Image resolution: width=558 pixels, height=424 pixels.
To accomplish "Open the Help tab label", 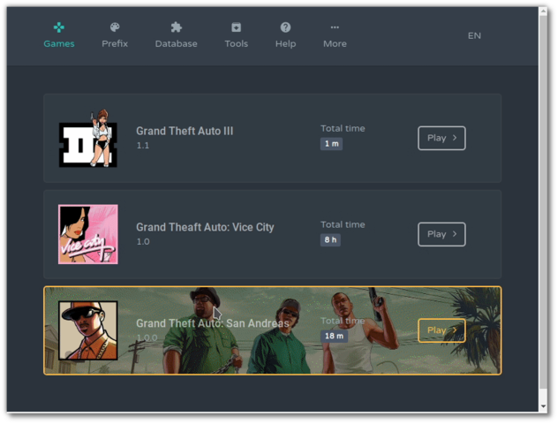I will point(285,44).
